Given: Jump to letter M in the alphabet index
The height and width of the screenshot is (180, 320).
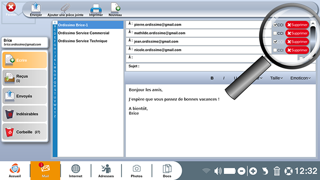Looking at the screenshot, I should (x=55, y=67).
